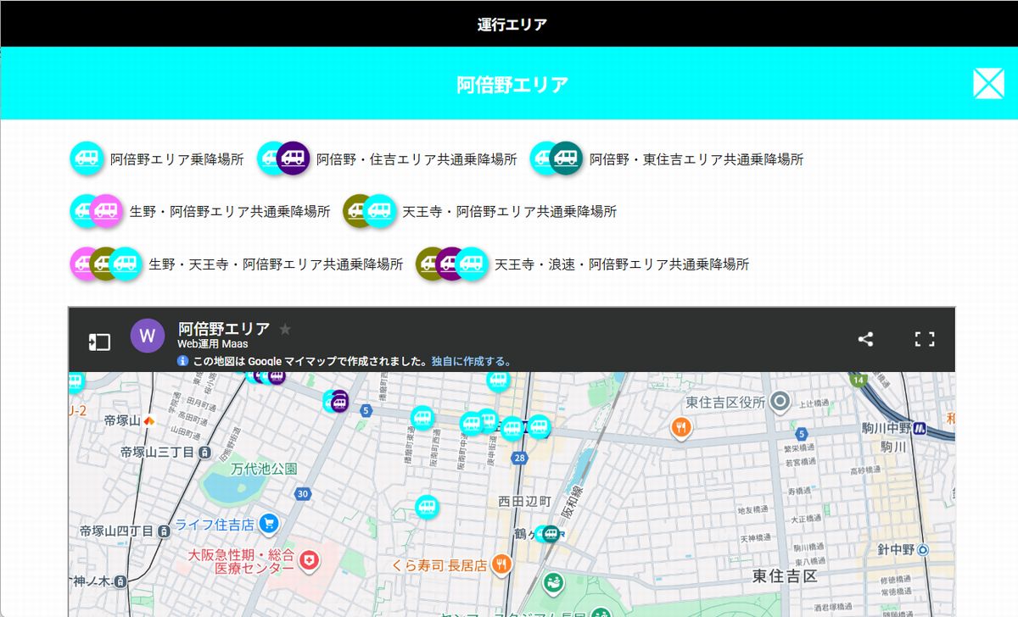
Task: Click the 阿倍野エリア乗降場所 legend bus icon
Action: (86, 158)
